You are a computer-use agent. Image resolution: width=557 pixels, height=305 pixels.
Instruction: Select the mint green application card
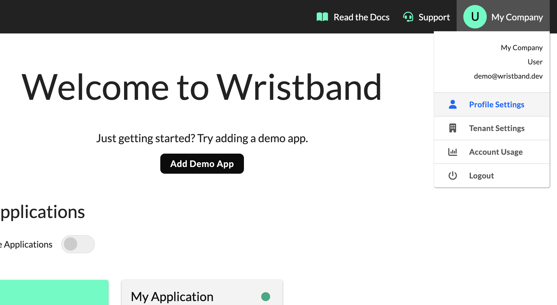click(54, 293)
